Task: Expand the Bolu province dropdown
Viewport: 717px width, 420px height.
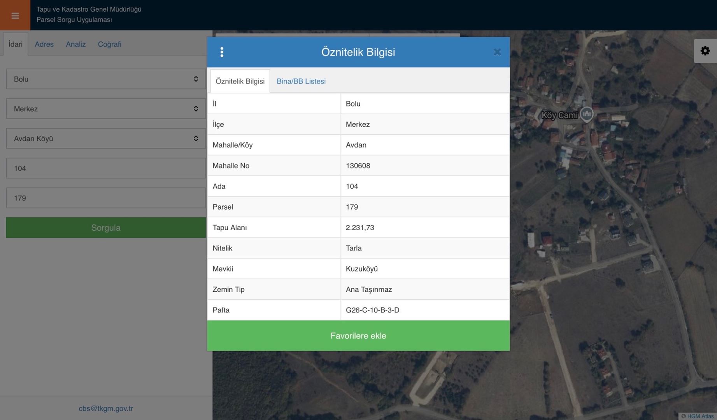Action: [x=106, y=79]
